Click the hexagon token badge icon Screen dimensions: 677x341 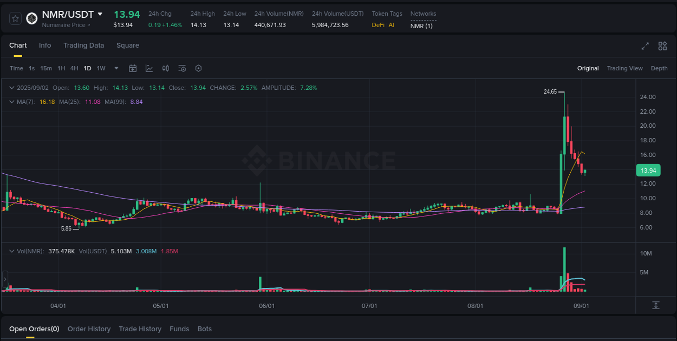[x=31, y=18]
